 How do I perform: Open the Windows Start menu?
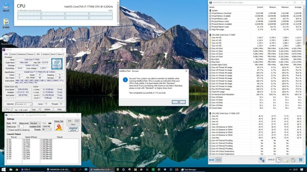tap(3, 170)
